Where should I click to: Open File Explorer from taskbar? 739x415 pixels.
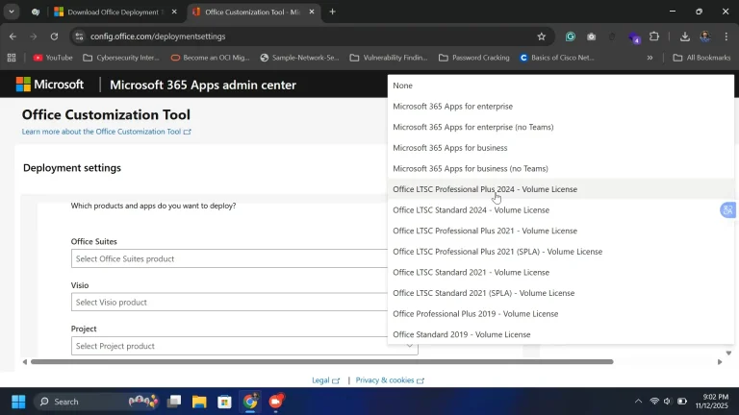[199, 402]
